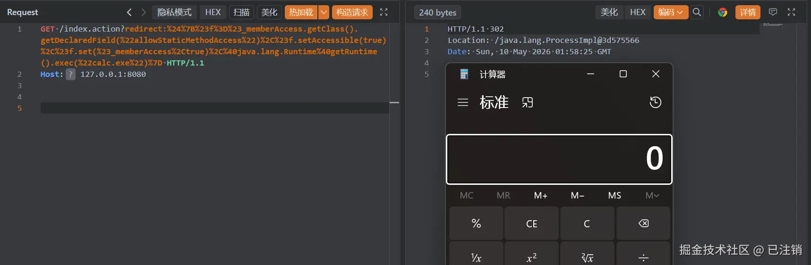Open the 编码 encoding dropdown
The width and height of the screenshot is (811, 265).
click(671, 12)
